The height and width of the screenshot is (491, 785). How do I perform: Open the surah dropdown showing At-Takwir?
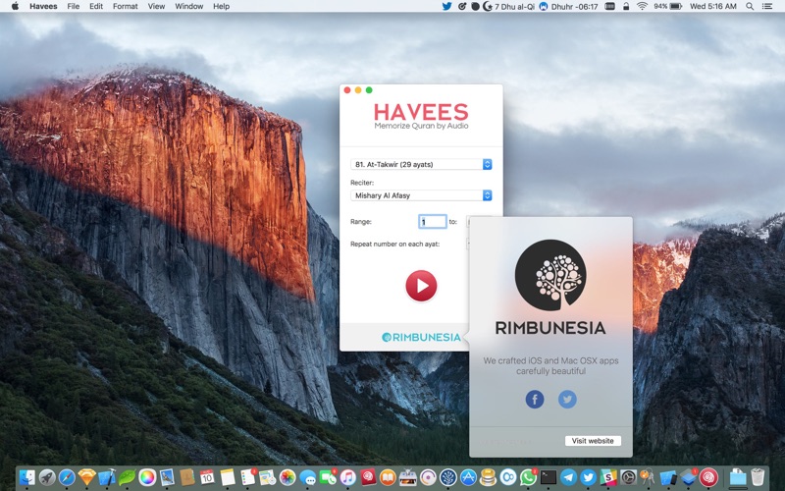click(x=421, y=164)
